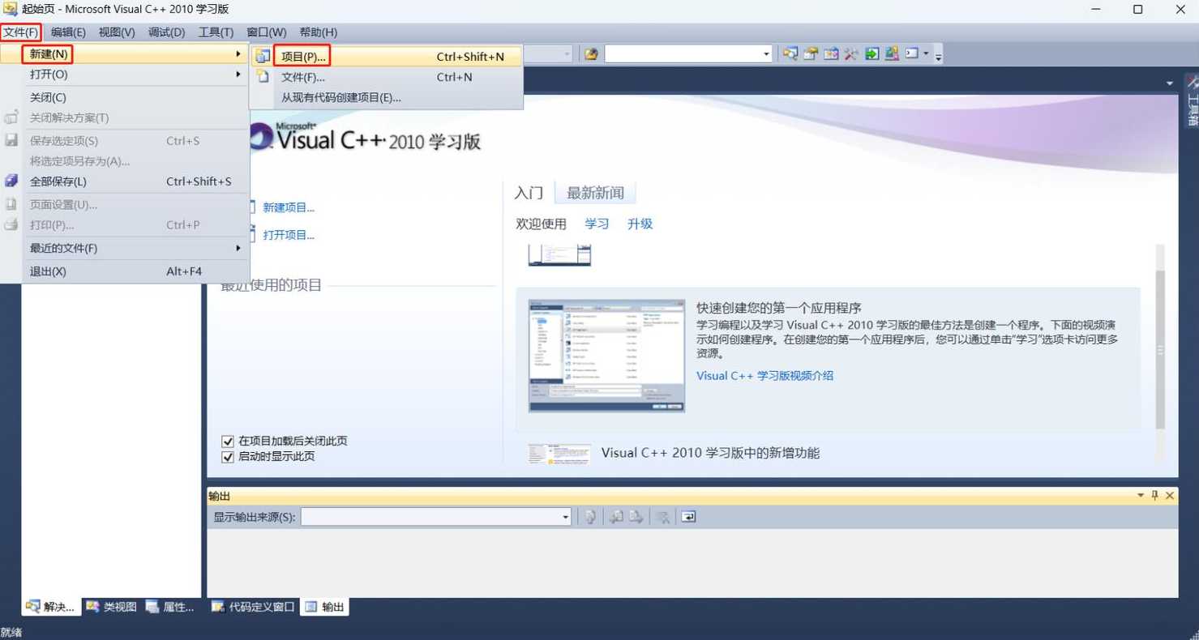Click the third icon right of the find box
Image resolution: width=1199 pixels, height=640 pixels.
tap(831, 54)
